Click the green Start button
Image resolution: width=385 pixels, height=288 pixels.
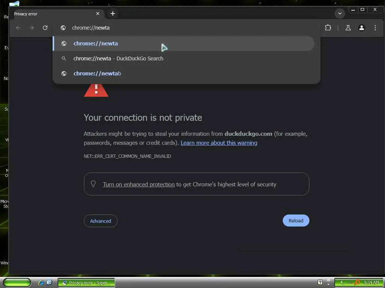click(x=17, y=283)
